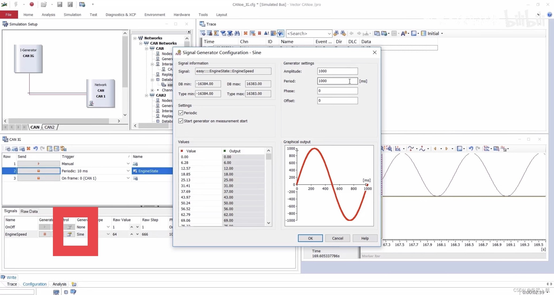554x295 pixels.
Task: Pause the EngineSpeed signal generator
Action: (x=45, y=234)
